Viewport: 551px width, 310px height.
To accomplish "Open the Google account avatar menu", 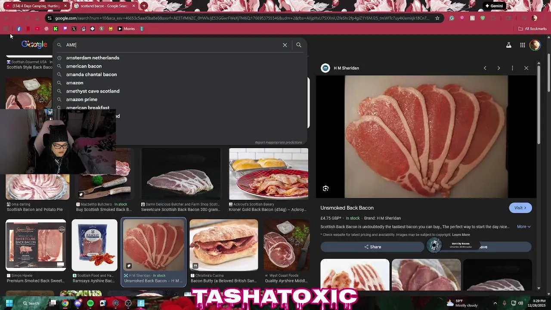I will (535, 45).
